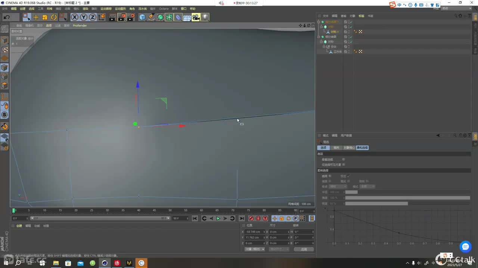Image resolution: width=478 pixels, height=268 pixels.
Task: Click the Subdivision Surface generator icon
Action: pyautogui.click(x=160, y=17)
